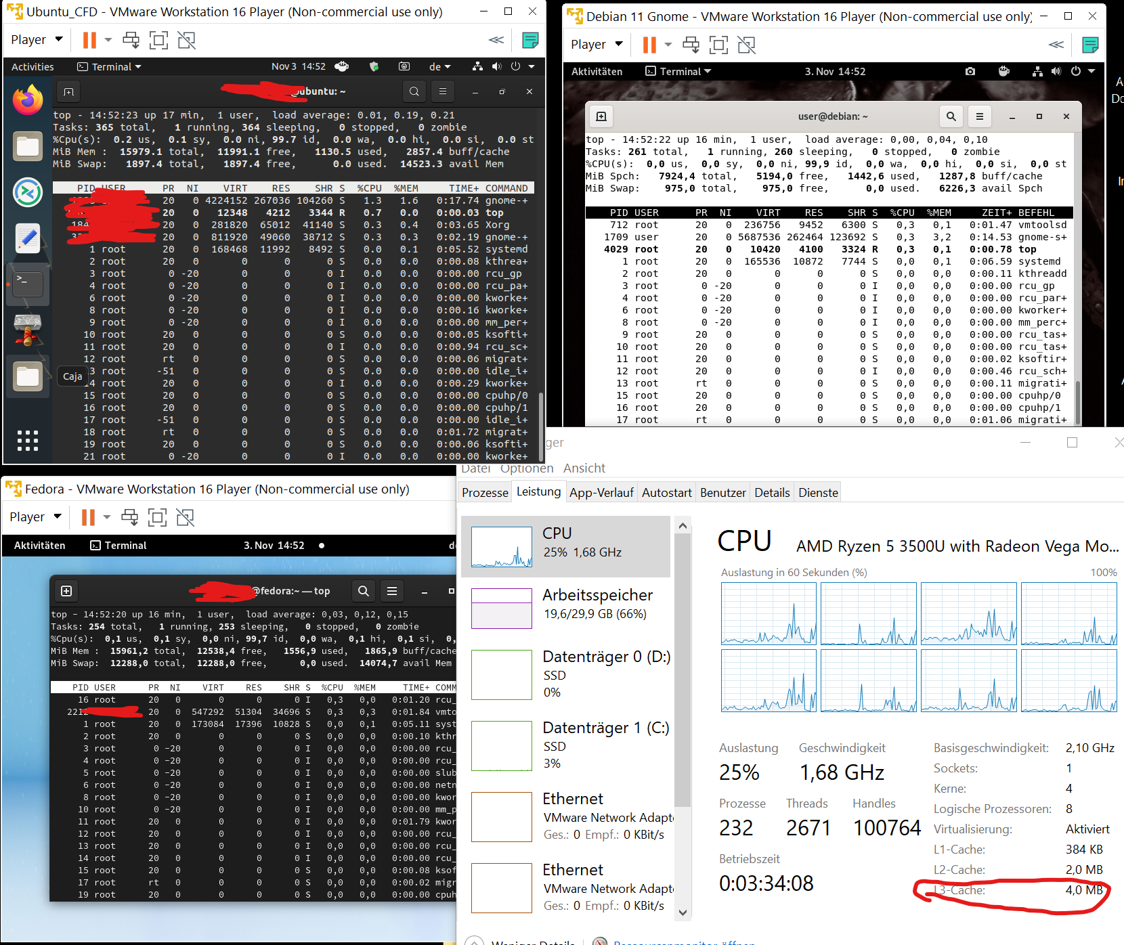The image size is (1124, 945).
Task: Expand the power options arrow beside Fedora pause
Action: click(107, 518)
